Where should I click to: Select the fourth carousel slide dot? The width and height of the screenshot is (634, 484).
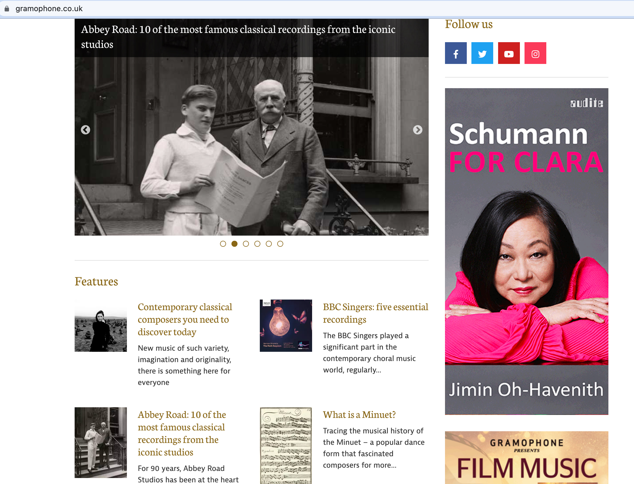257,244
